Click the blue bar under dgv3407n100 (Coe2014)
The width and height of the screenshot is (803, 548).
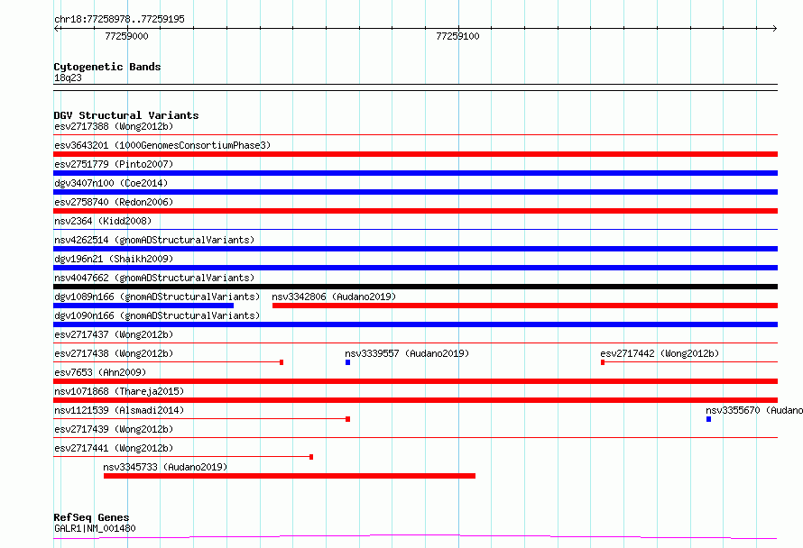(415, 192)
